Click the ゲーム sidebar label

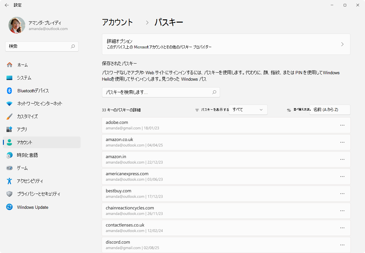(x=22, y=168)
